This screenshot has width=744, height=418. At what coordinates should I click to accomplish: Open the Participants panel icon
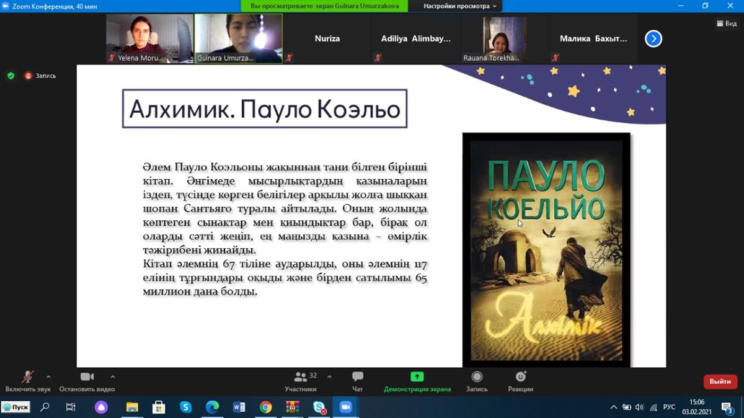tap(300, 377)
